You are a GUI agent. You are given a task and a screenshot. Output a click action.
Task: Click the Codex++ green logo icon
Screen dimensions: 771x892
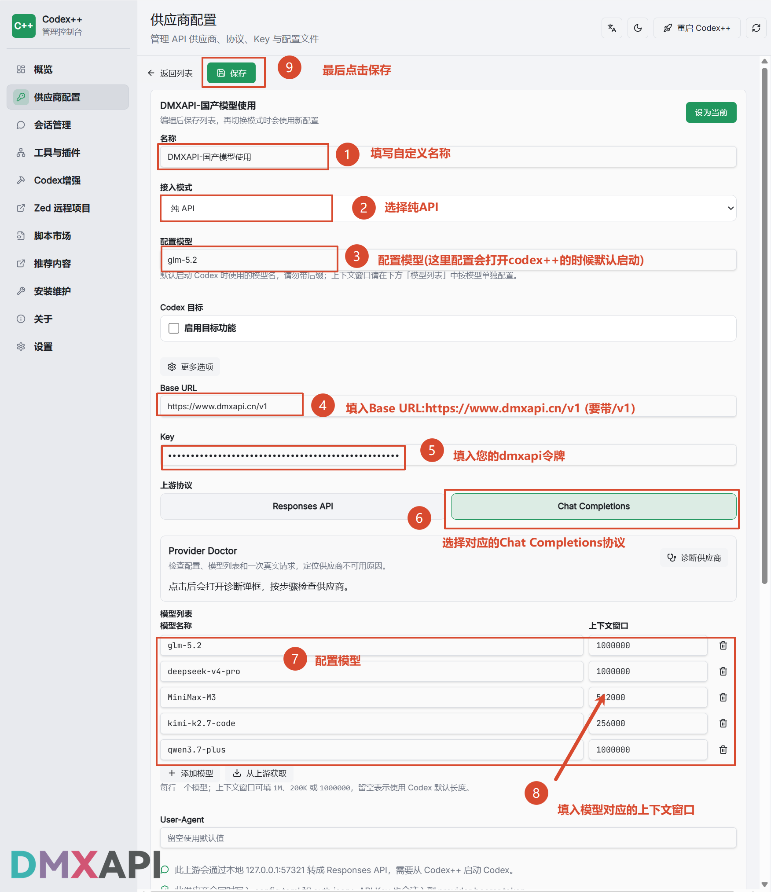click(x=23, y=26)
